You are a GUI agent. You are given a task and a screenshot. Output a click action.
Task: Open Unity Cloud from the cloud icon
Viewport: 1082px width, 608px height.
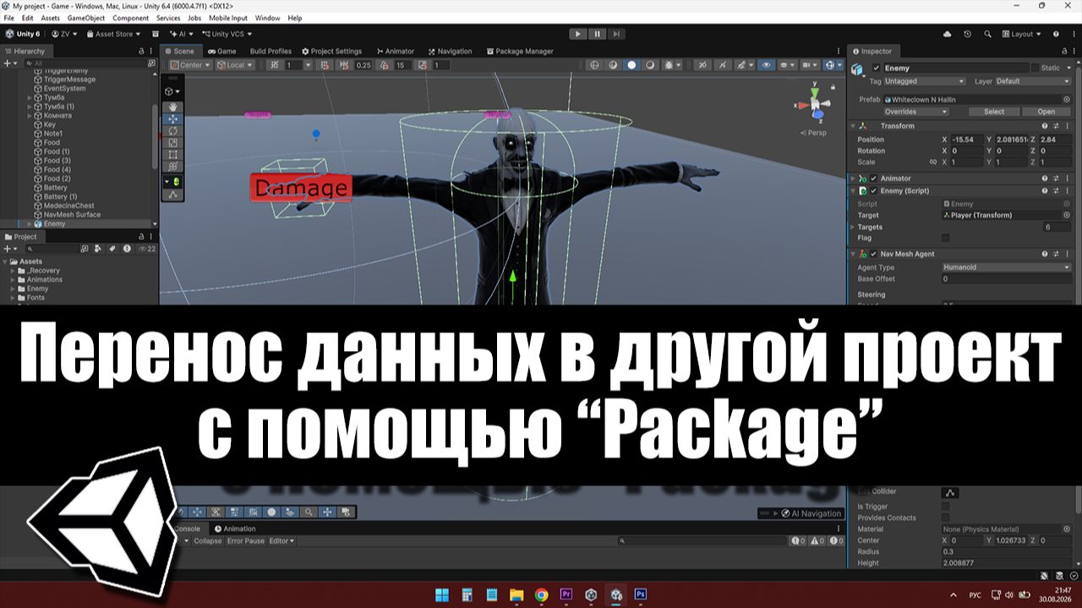coord(946,34)
